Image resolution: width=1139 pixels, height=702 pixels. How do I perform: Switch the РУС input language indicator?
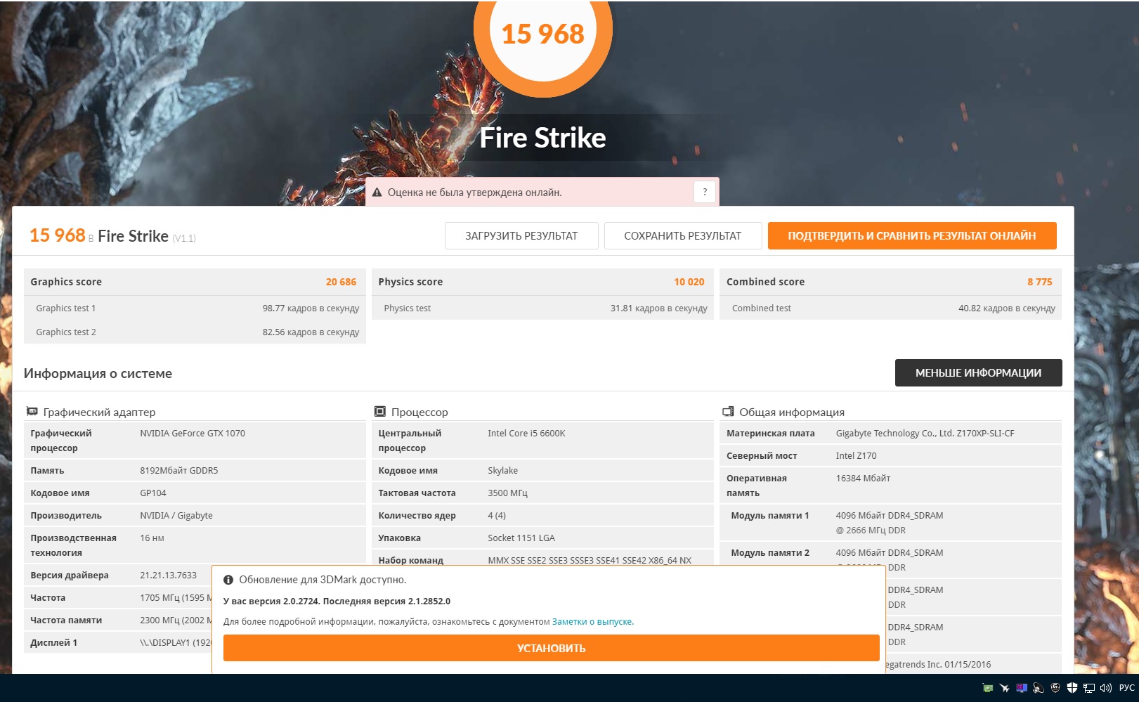pos(1127,688)
